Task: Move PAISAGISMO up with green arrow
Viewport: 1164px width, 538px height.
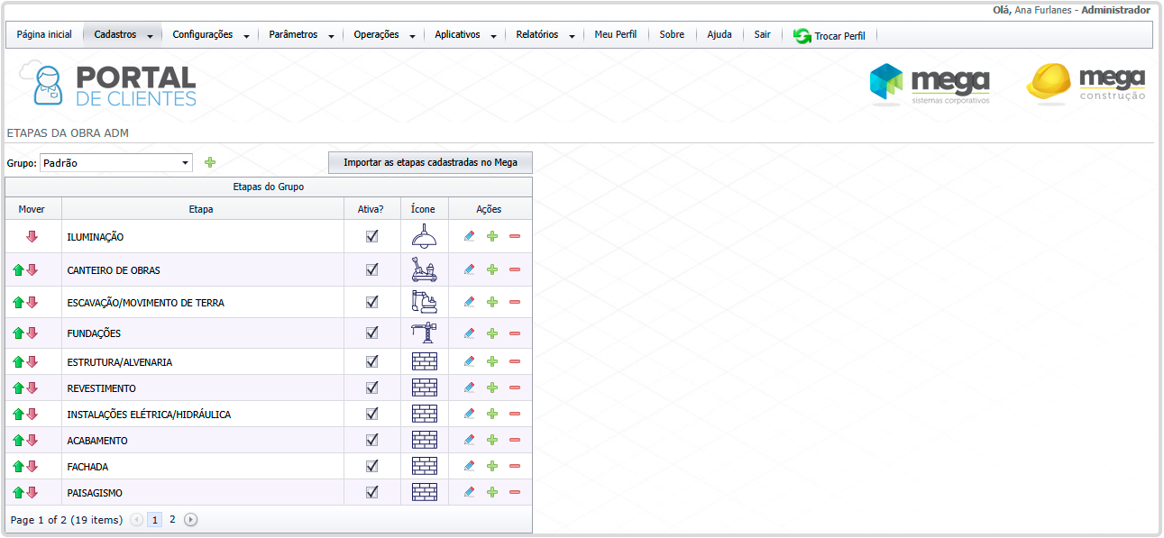Action: [x=19, y=493]
